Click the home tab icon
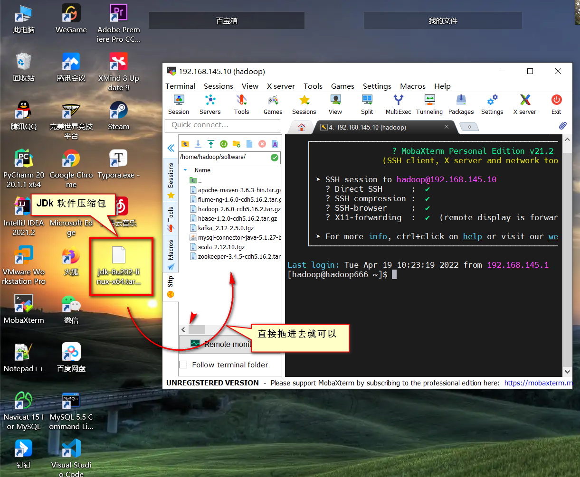The width and height of the screenshot is (580, 477). 301,127
